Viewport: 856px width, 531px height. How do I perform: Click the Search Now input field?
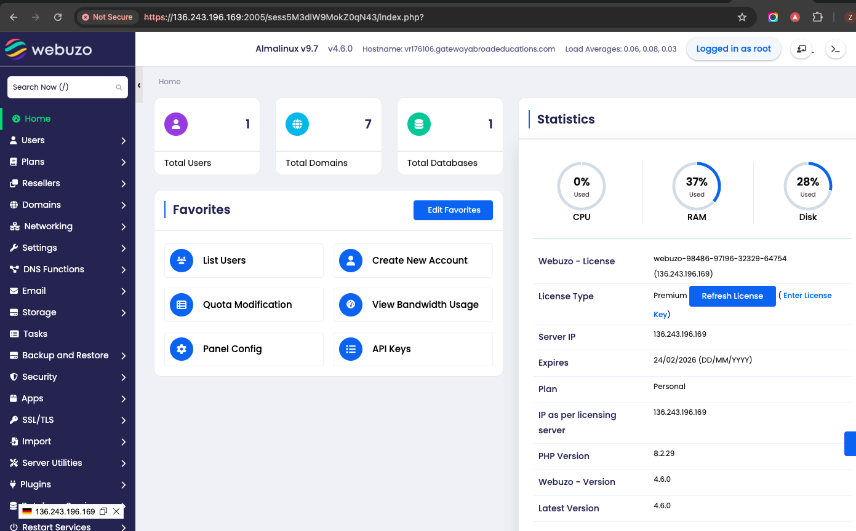(x=62, y=87)
